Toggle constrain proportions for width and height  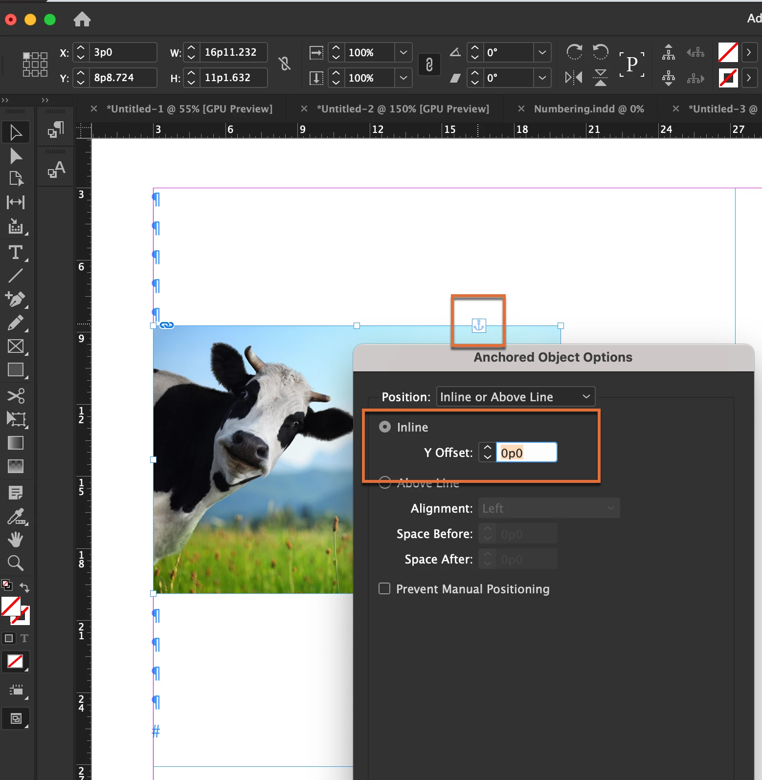pyautogui.click(x=285, y=64)
